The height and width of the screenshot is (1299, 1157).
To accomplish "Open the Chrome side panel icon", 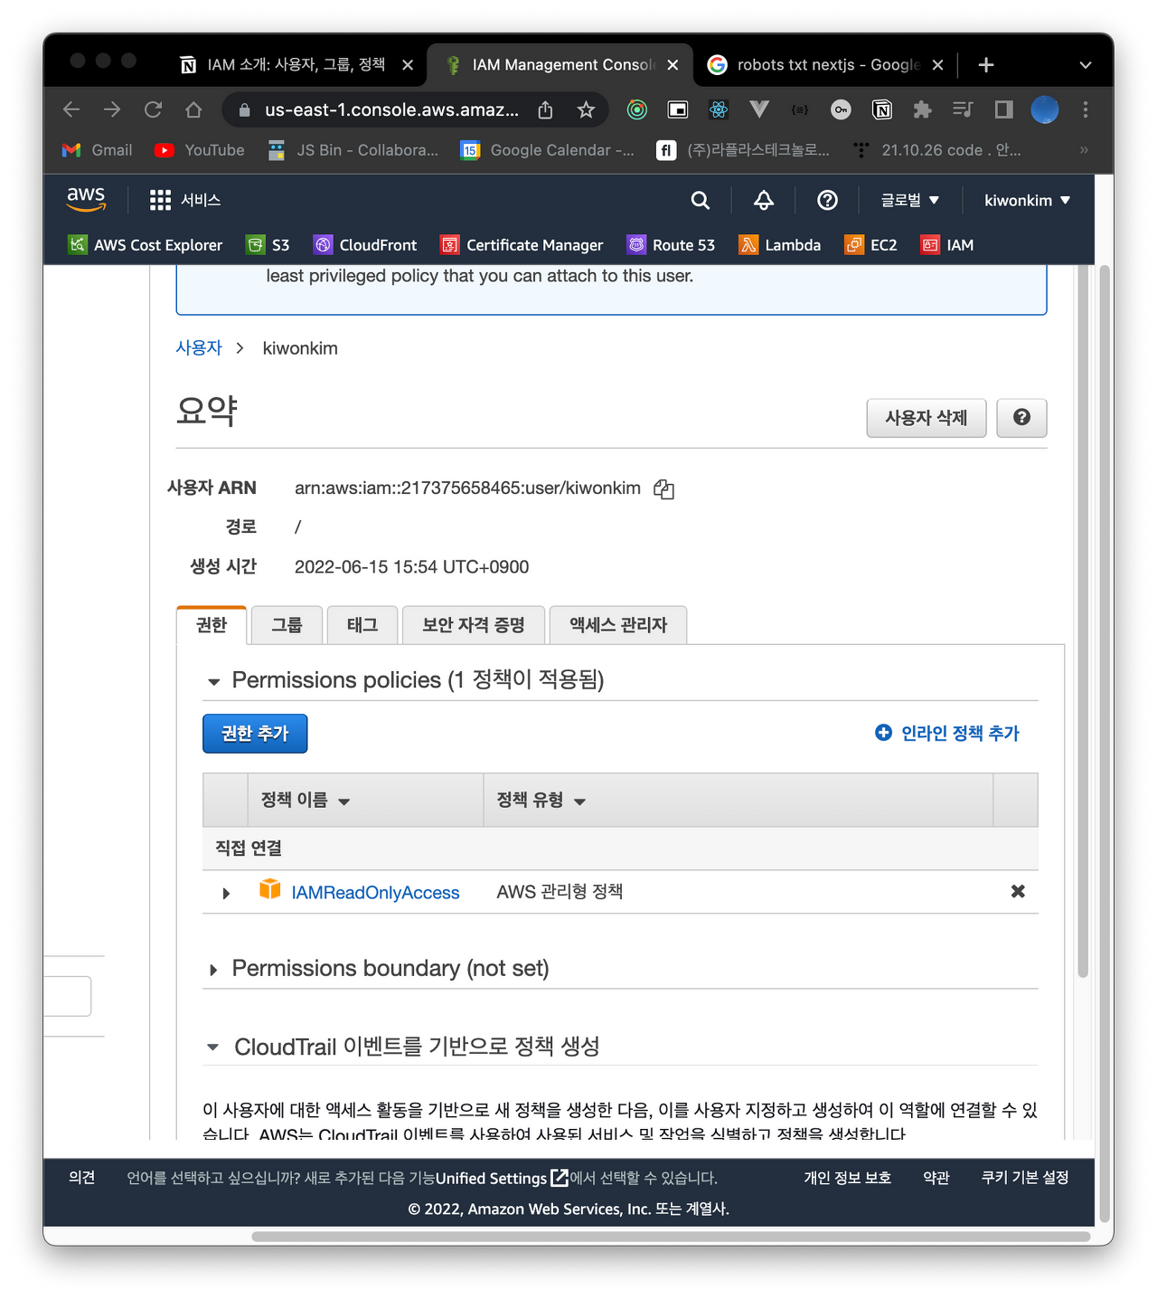I will [x=1003, y=109].
